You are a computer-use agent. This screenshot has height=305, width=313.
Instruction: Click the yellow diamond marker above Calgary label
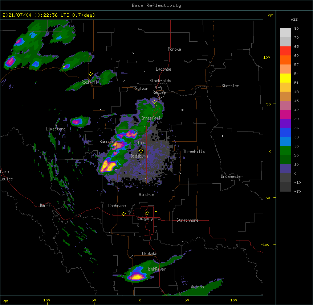[147, 213]
